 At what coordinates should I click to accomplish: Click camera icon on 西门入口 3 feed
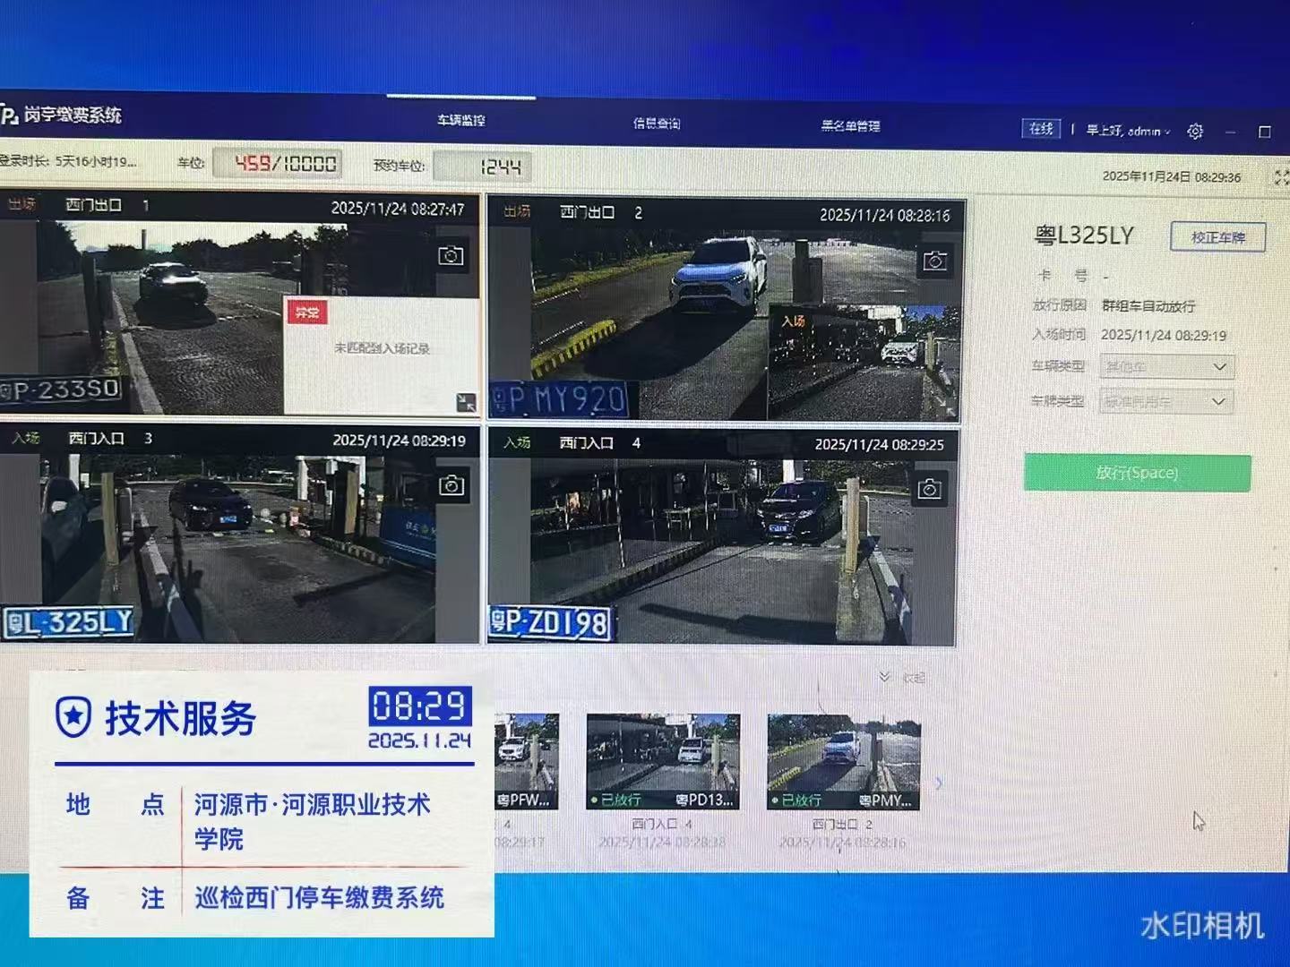451,485
